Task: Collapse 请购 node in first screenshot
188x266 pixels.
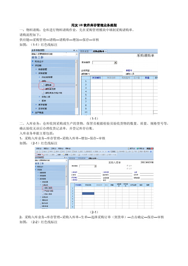Action: (39, 81)
